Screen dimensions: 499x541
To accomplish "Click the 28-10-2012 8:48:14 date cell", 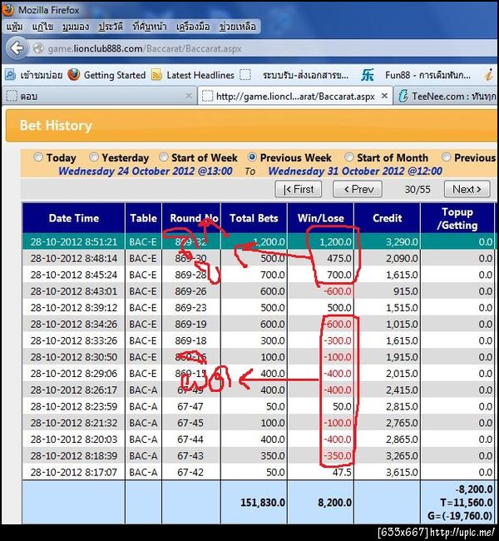I will [74, 258].
